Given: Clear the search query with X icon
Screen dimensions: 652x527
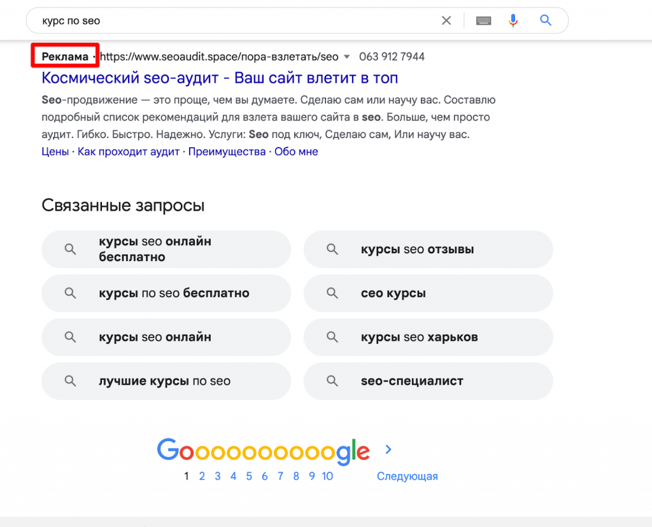Looking at the screenshot, I should pos(446,20).
